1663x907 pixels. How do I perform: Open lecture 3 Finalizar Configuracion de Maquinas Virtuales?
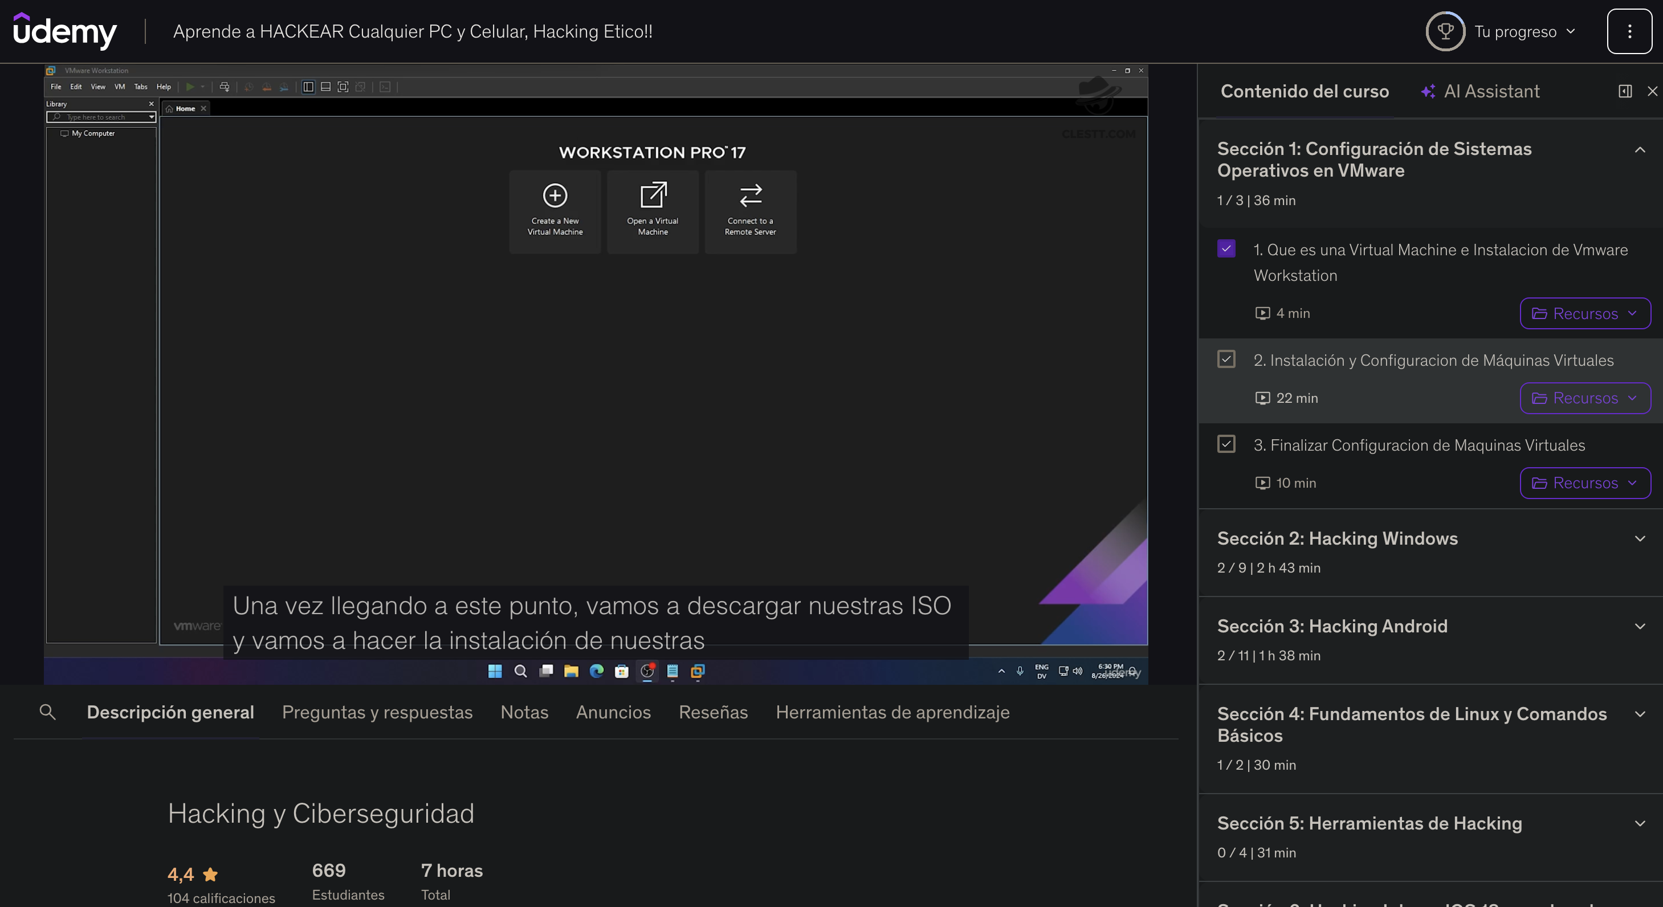coord(1419,446)
